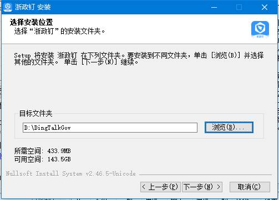Click the 浙政钉 安装 title bar text
The height and width of the screenshot is (200, 279).
33,7
